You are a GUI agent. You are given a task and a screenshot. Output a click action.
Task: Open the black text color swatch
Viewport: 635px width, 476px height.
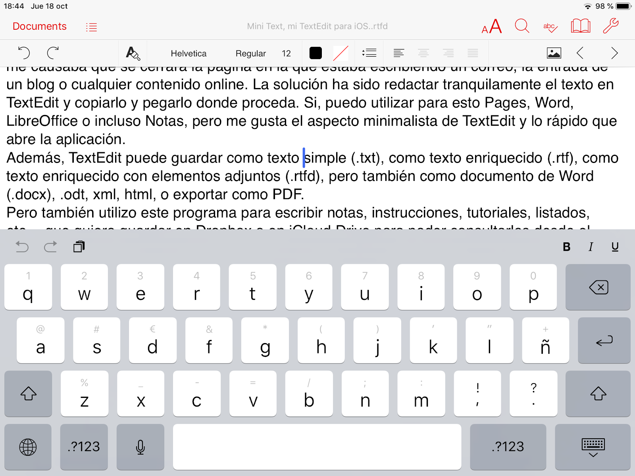click(x=316, y=53)
